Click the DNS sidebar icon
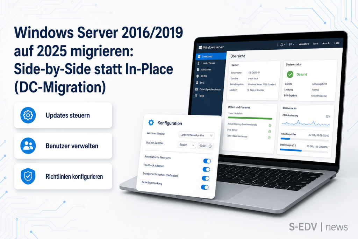The width and height of the screenshot is (358, 239). (197, 83)
